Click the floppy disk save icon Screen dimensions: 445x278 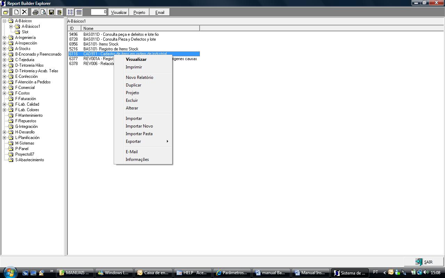click(x=51, y=12)
